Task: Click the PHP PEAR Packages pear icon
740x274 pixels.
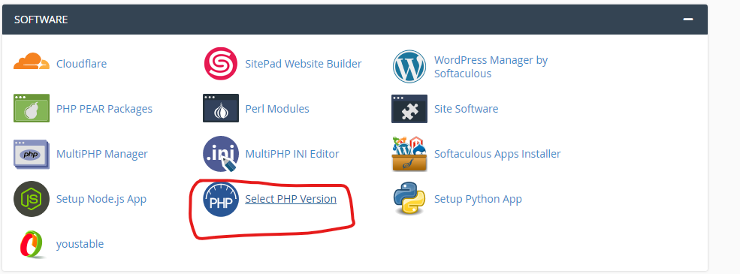Action: click(31, 108)
